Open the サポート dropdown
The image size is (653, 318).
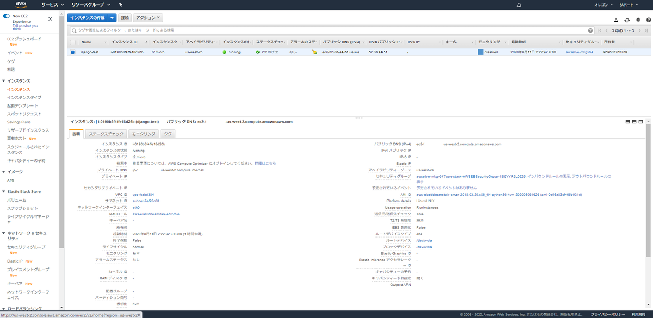[629, 4]
